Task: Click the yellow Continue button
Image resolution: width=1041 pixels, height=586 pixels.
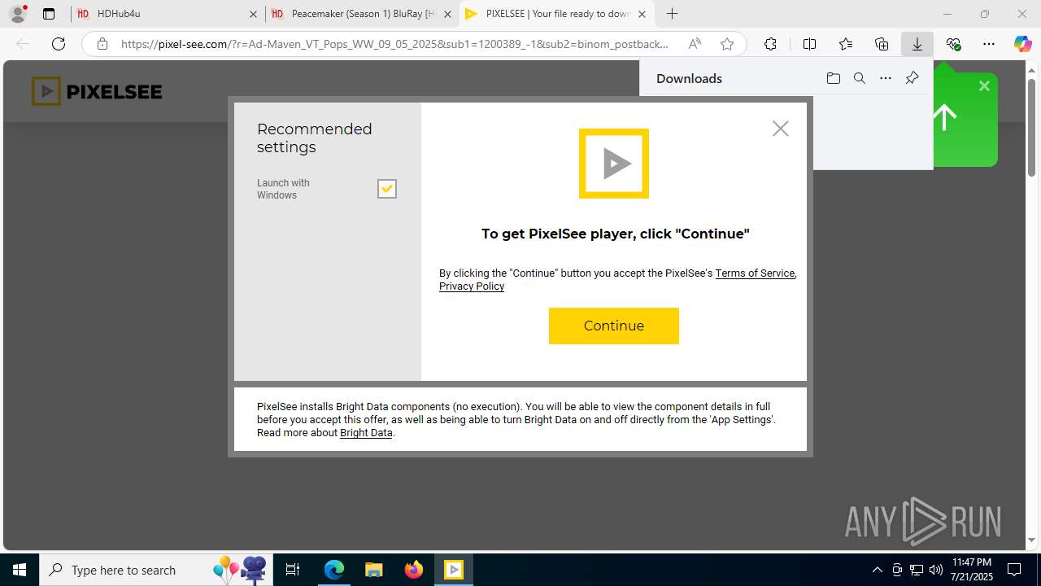Action: coord(613,326)
